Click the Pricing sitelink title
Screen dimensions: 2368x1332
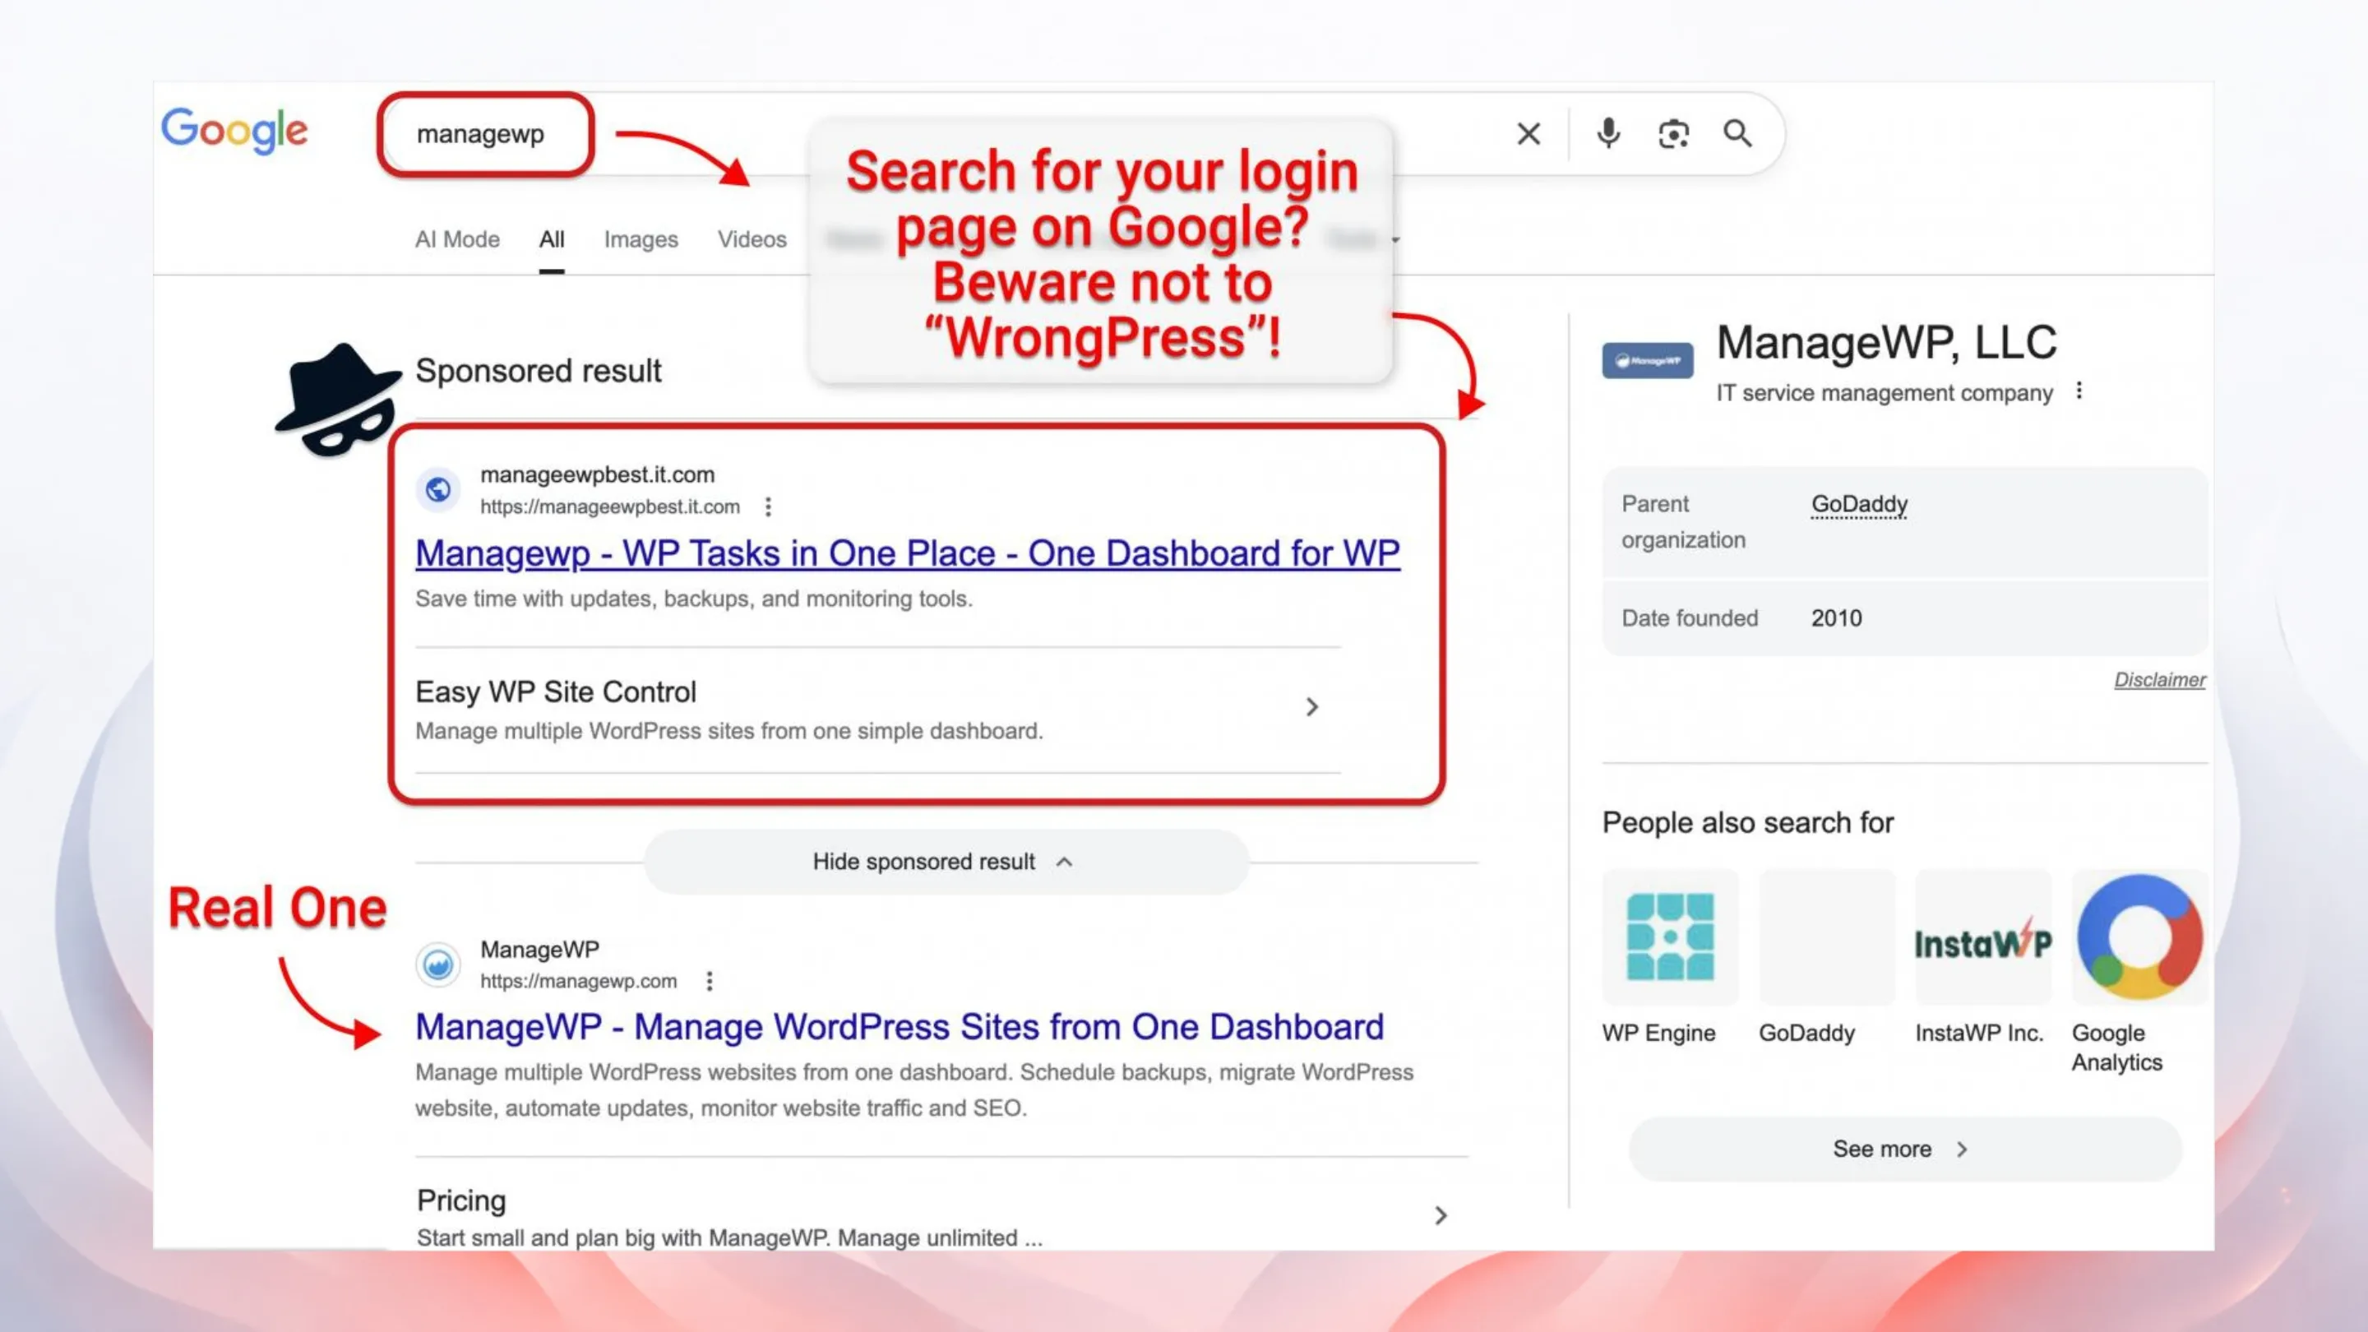click(461, 1200)
